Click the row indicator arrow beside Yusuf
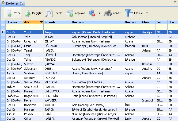This screenshot has height=121, width=178. click(3, 32)
